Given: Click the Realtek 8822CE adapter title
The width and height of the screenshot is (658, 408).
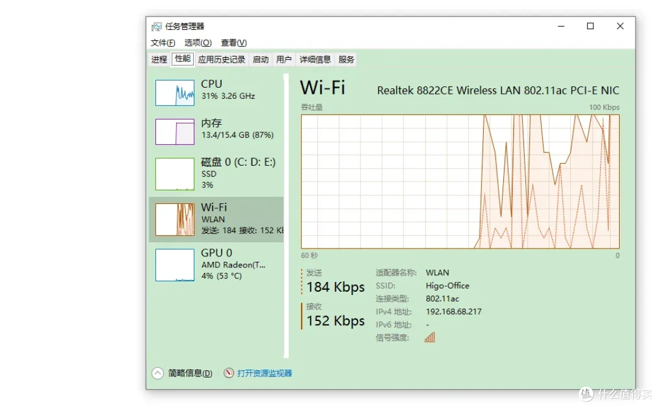Looking at the screenshot, I should click(x=498, y=91).
